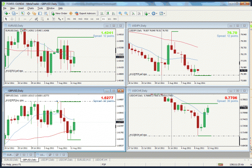Click the New Order button
The height and width of the screenshot is (168, 252).
pos(59,13)
